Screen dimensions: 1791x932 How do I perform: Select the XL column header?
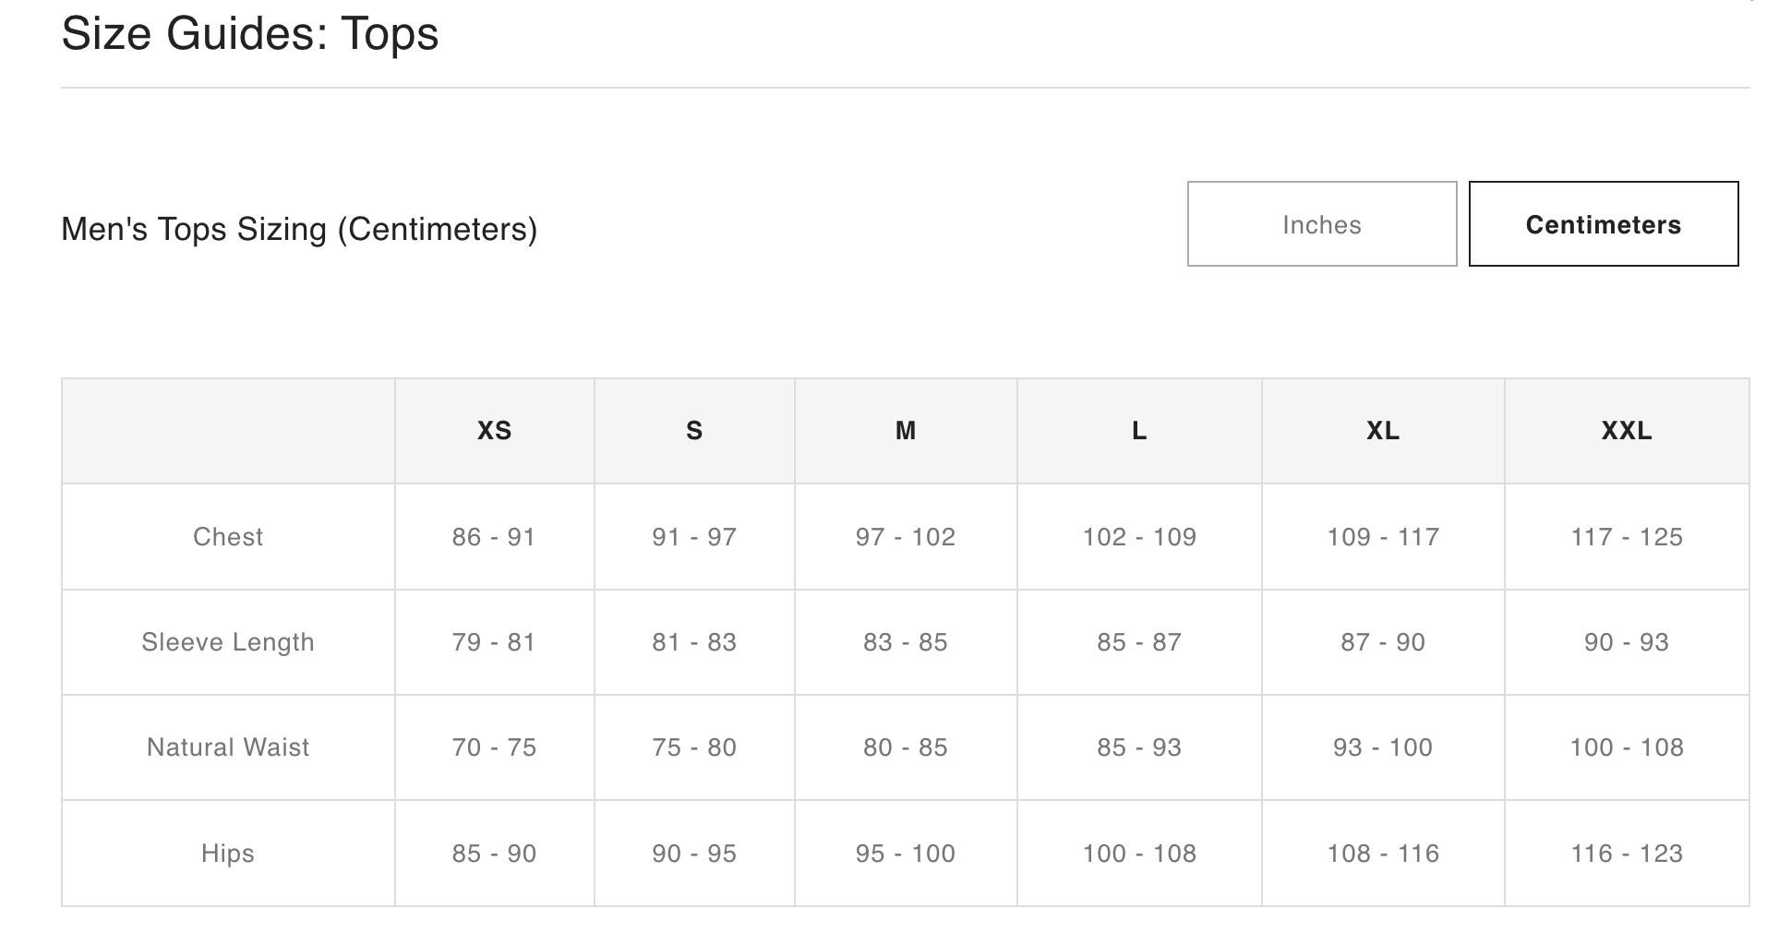click(1383, 431)
